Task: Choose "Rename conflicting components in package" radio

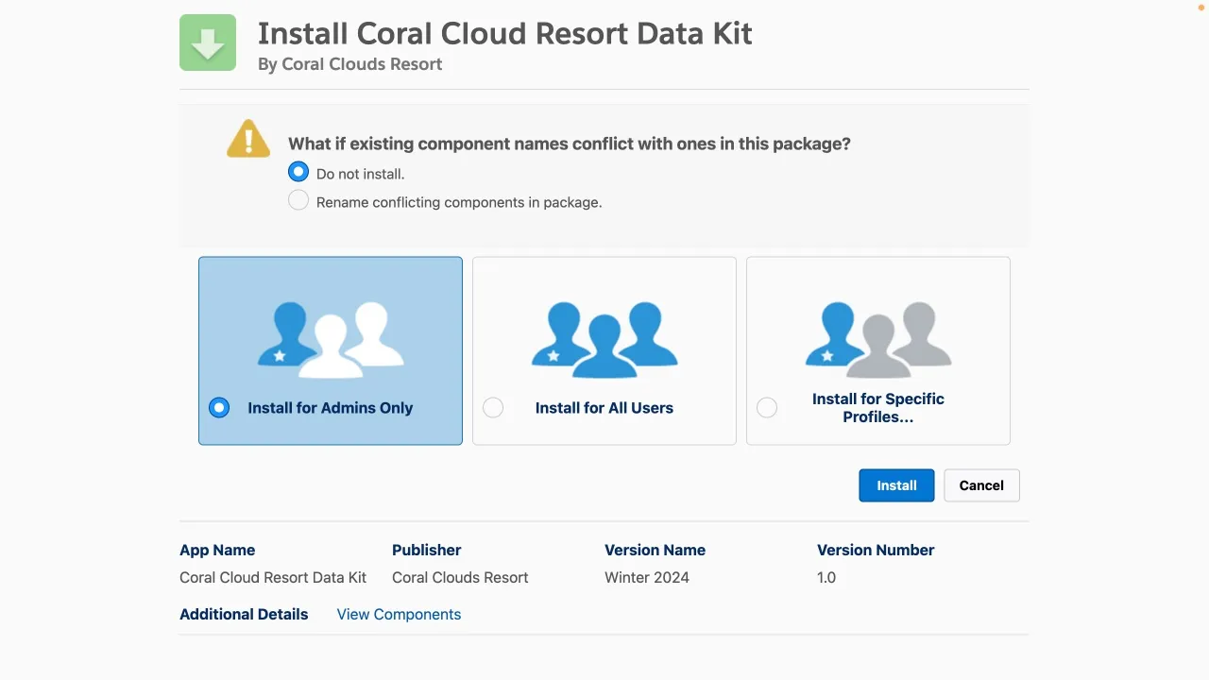Action: pyautogui.click(x=298, y=200)
